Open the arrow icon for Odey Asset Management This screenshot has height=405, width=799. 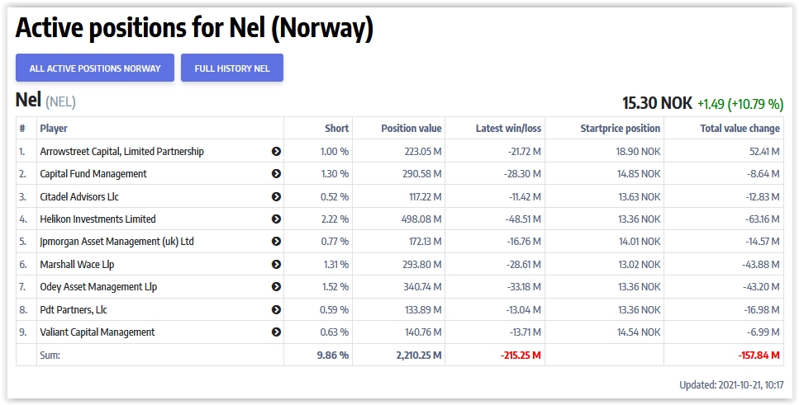[276, 287]
